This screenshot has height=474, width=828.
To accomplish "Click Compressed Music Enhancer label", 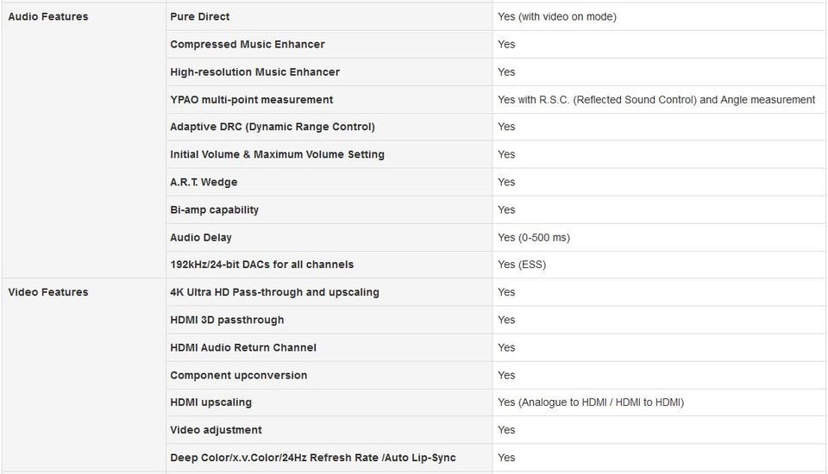I will [x=248, y=44].
